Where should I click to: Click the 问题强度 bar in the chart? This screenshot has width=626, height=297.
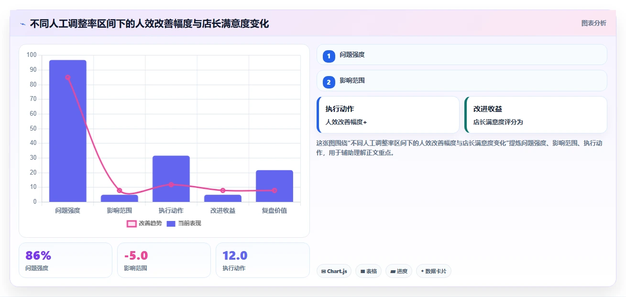[67, 131]
